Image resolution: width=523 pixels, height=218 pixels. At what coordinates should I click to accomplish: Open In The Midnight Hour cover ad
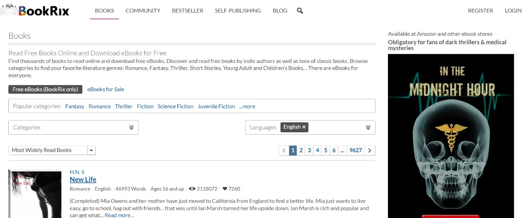coord(451,136)
